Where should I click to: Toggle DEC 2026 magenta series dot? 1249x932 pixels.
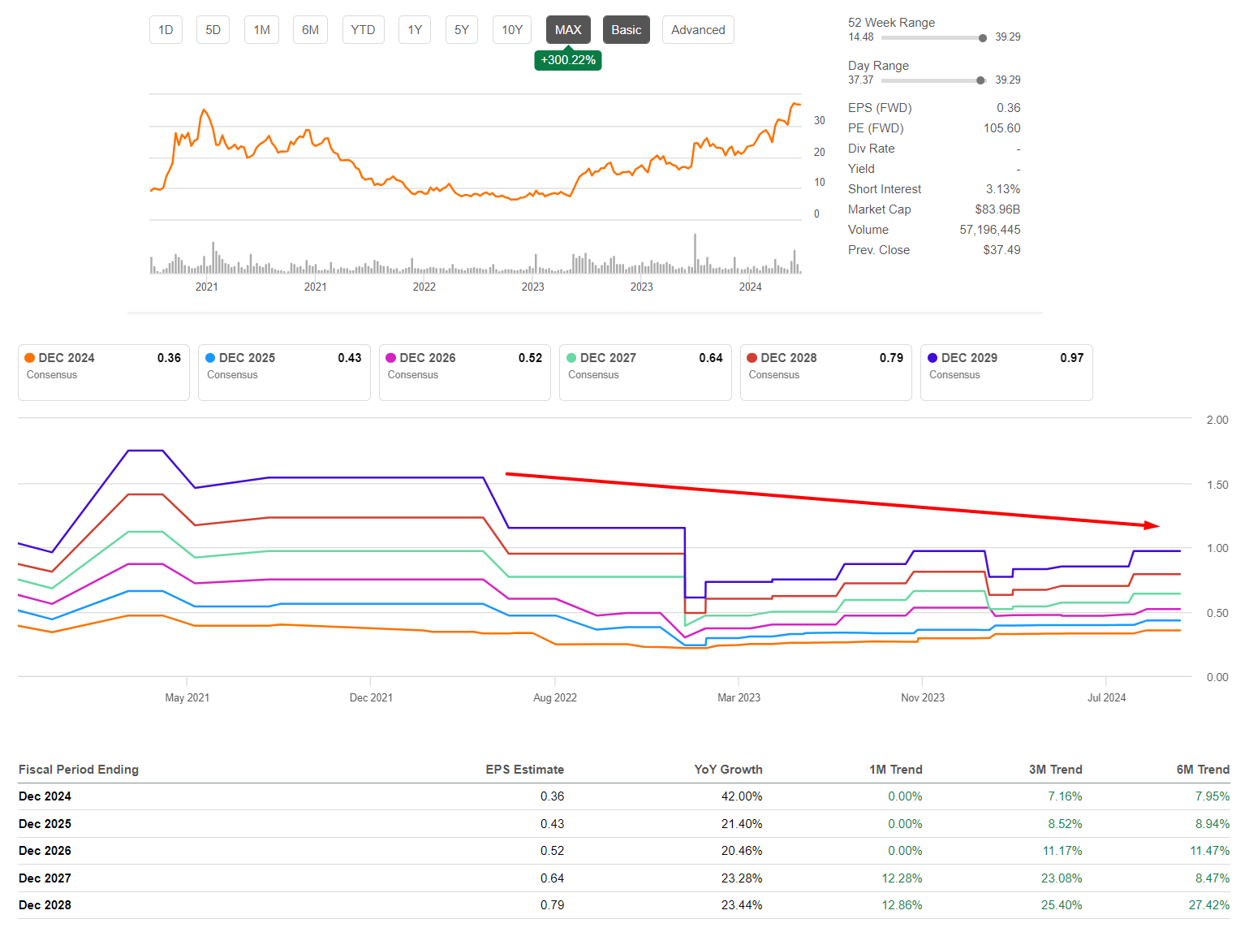pyautogui.click(x=391, y=358)
